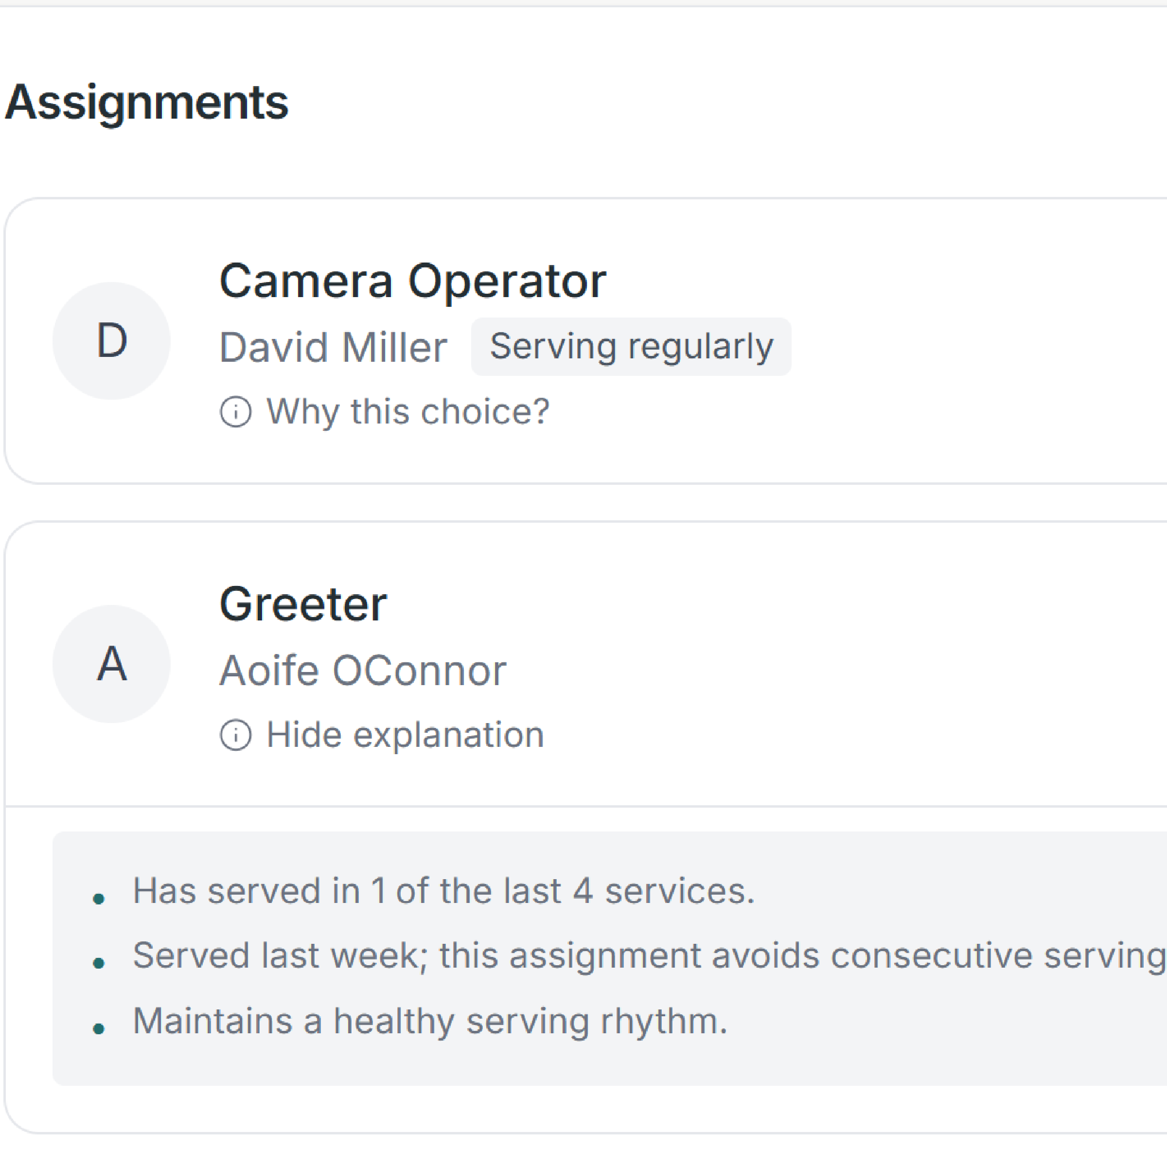Viewport: 1167px width, 1167px height.
Task: Click the green dot before 'Has served'
Action: coord(99,900)
